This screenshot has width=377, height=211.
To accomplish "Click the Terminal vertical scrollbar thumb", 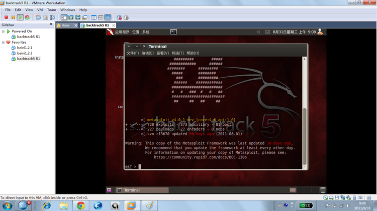I will (305, 136).
